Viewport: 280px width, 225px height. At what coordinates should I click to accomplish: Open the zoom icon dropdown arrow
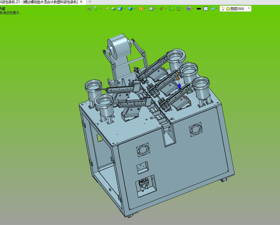pyautogui.click(x=155, y=9)
